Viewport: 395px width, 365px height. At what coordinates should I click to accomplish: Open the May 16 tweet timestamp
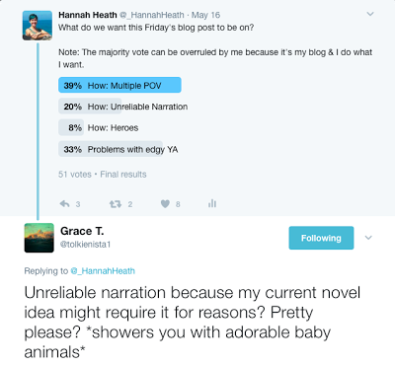pyautogui.click(x=205, y=15)
